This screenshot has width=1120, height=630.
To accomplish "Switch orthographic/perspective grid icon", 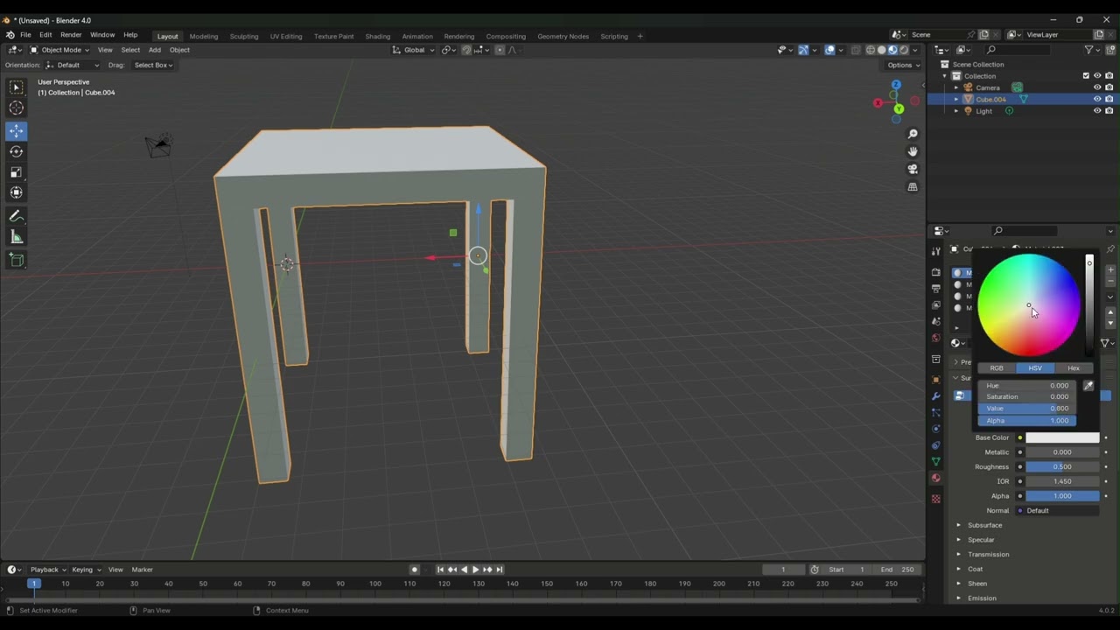I will (x=913, y=187).
